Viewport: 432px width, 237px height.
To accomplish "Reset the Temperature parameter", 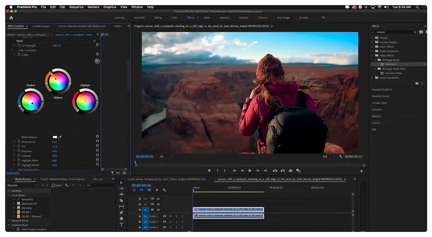I will pyautogui.click(x=97, y=141).
